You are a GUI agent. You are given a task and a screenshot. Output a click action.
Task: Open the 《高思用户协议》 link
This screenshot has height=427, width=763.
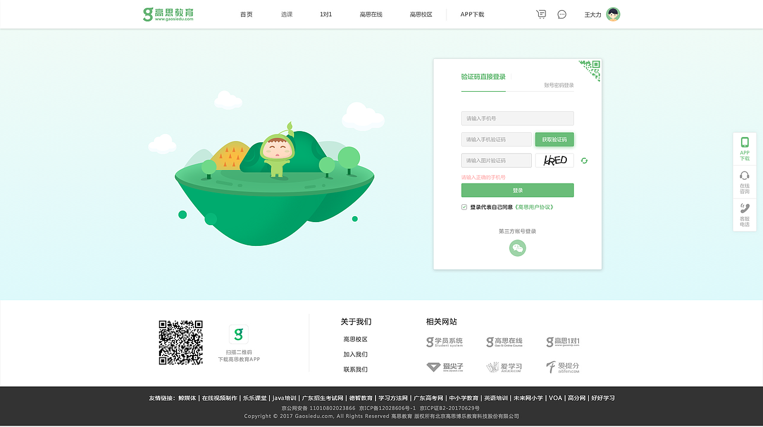tap(534, 207)
